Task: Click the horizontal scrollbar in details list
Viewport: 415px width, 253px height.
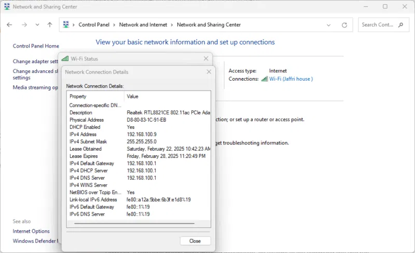Action: coord(134,224)
